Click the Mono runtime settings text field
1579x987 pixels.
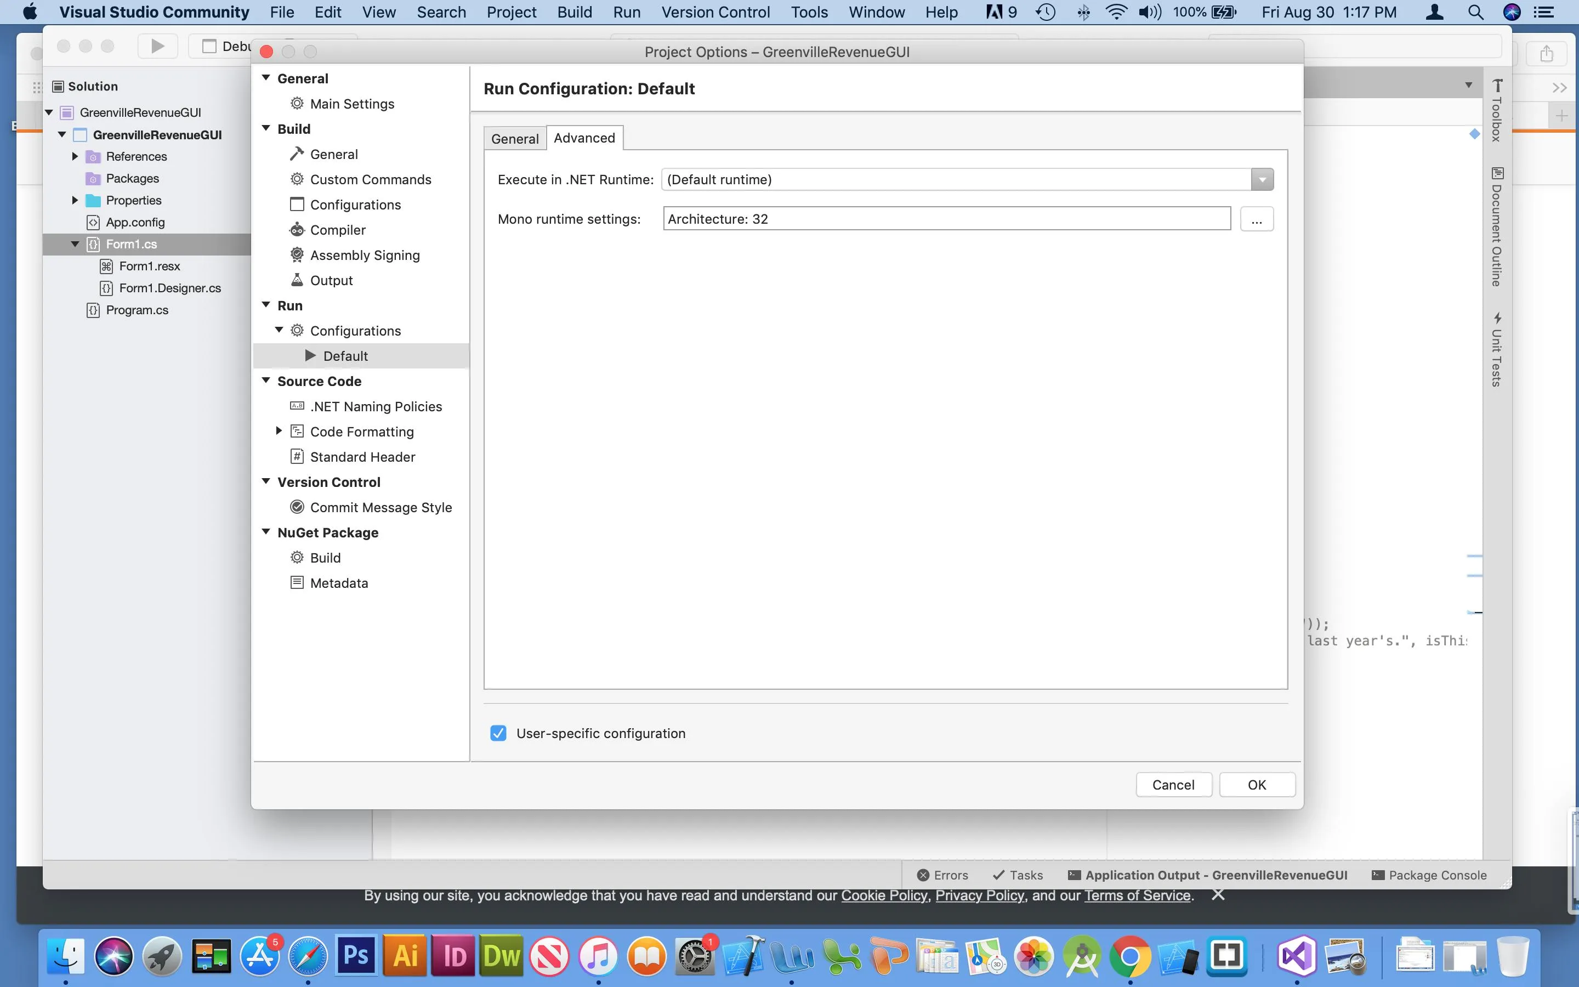pyautogui.click(x=946, y=219)
